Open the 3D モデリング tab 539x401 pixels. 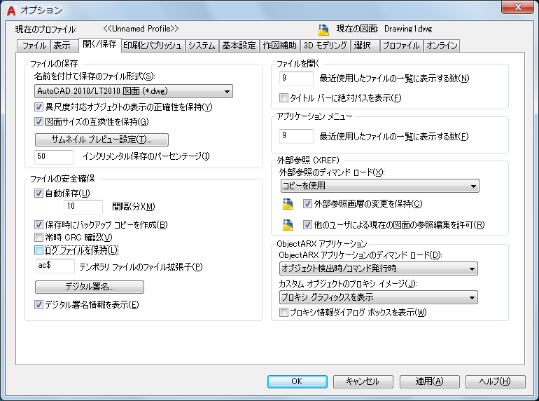point(325,46)
